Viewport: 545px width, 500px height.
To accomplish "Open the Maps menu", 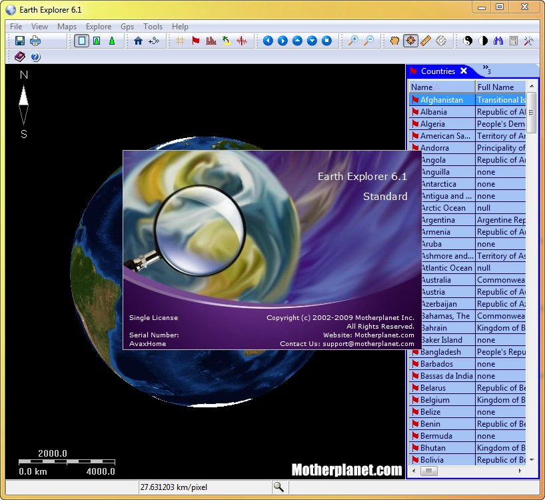I will 67,27.
